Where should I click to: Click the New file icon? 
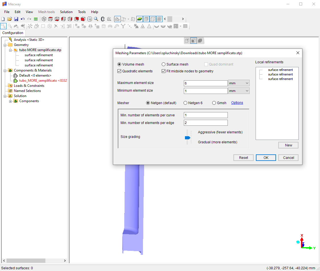(x=3, y=19)
